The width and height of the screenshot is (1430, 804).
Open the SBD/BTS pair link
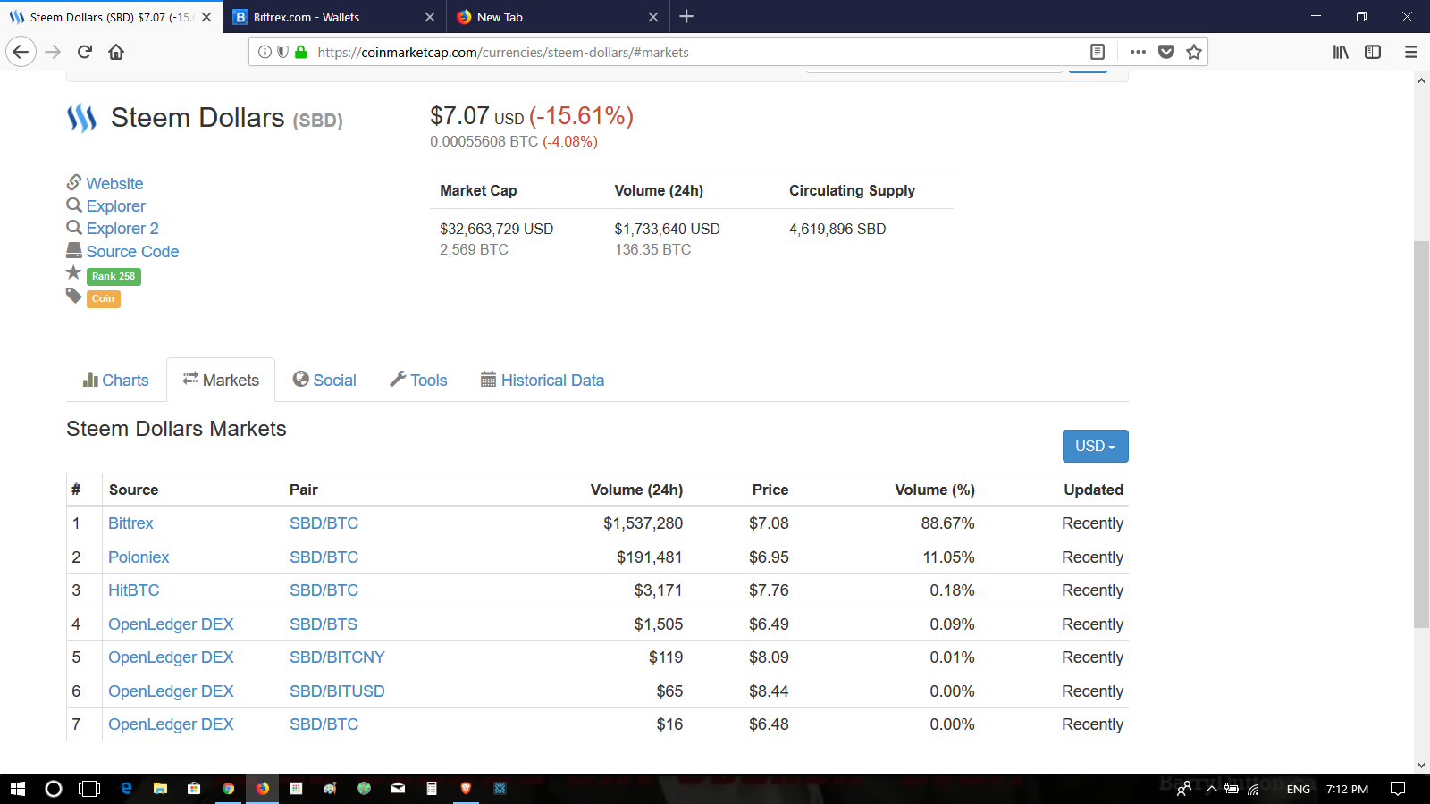coord(324,624)
